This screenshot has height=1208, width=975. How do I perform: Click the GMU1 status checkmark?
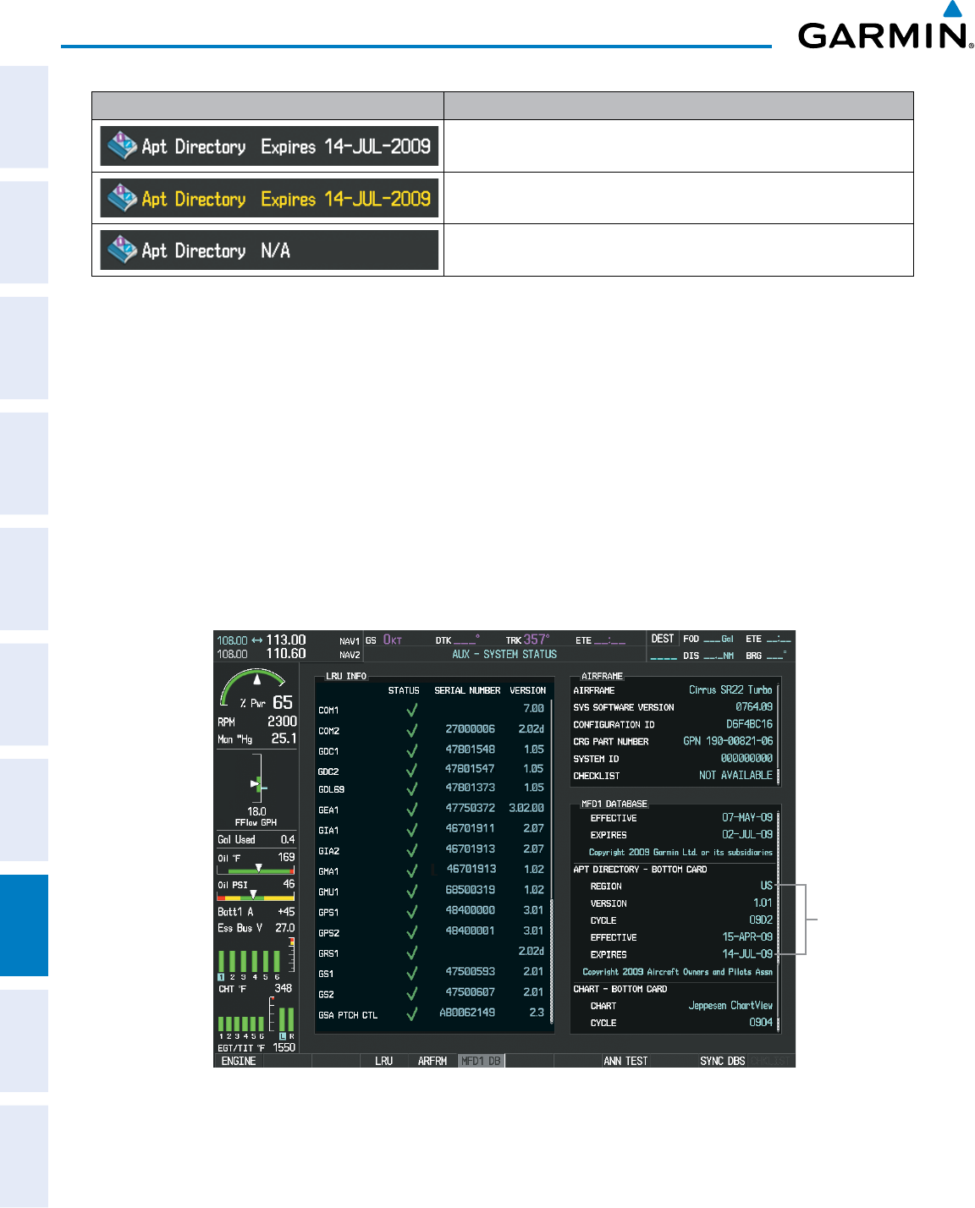tap(411, 891)
